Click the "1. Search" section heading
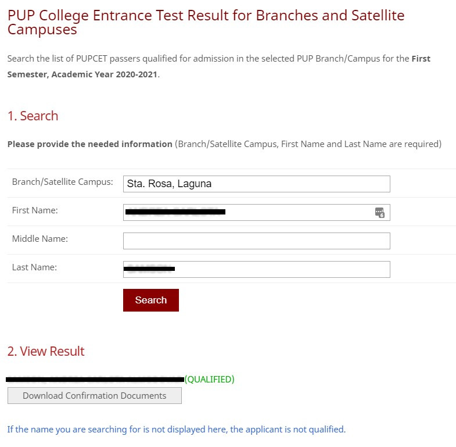The image size is (456, 447). (x=33, y=116)
